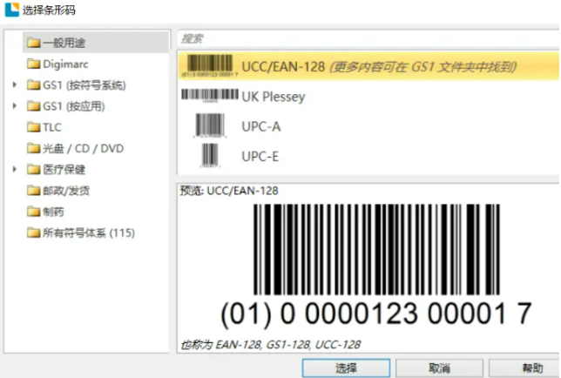Click the TLC folder icon
Image resolution: width=561 pixels, height=378 pixels.
point(34,127)
